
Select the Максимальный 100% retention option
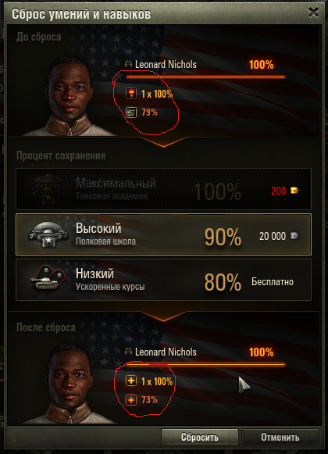pyautogui.click(x=163, y=189)
